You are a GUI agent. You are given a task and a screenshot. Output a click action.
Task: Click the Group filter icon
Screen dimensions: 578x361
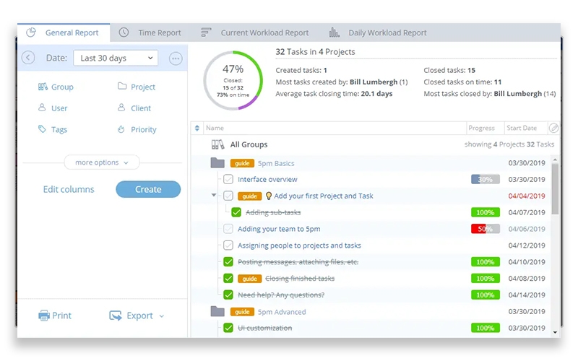pos(42,87)
